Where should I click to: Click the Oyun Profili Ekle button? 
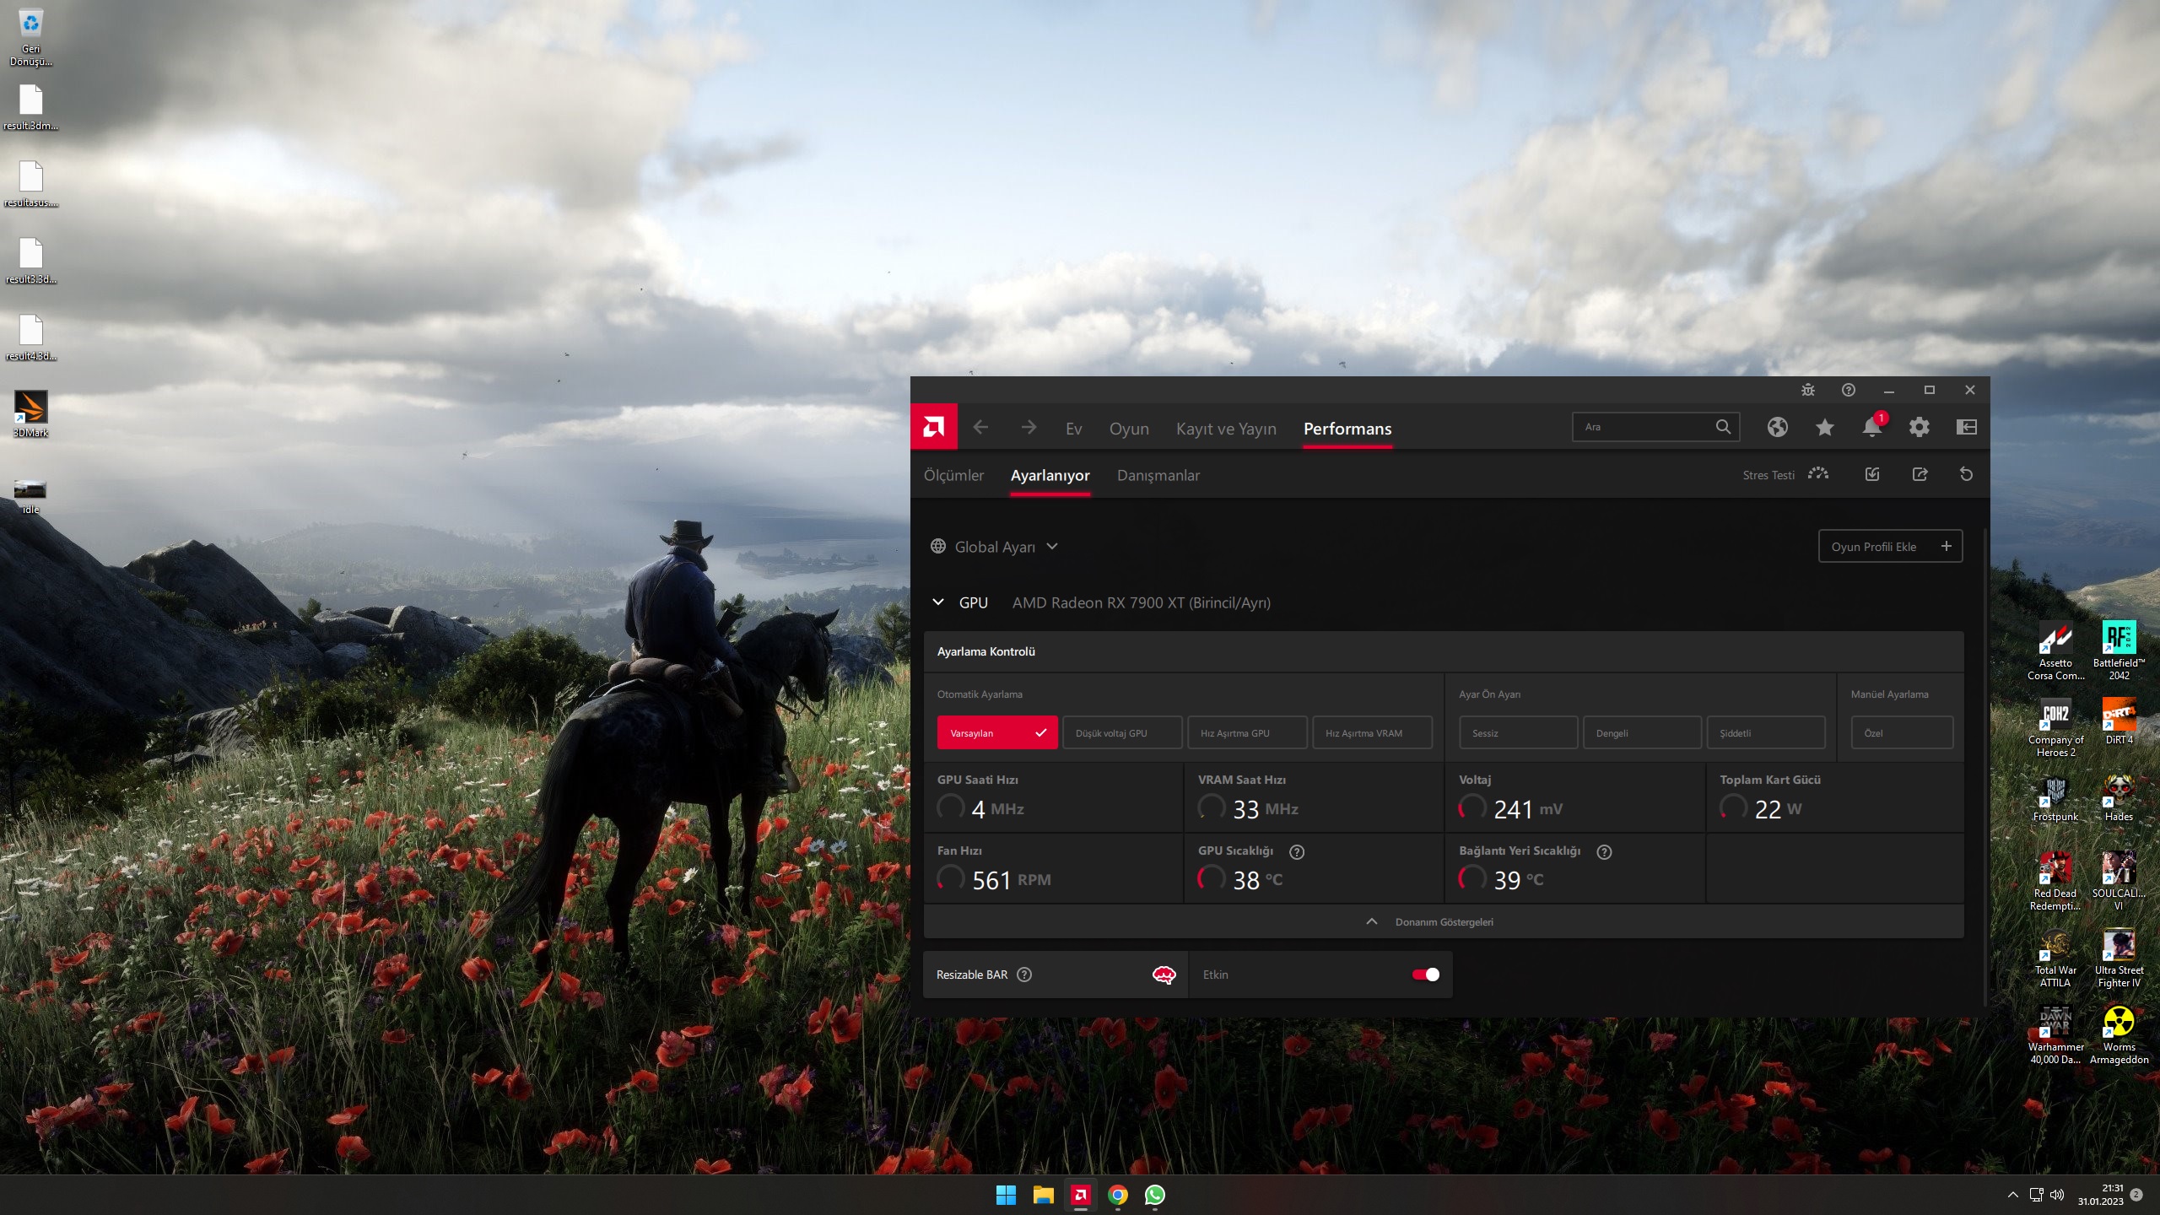[1889, 547]
